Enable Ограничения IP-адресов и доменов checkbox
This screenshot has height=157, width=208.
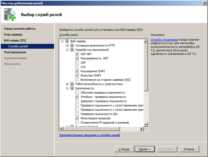tap(77, 122)
